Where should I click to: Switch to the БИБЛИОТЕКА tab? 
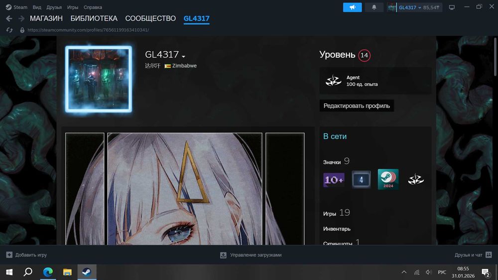point(94,18)
